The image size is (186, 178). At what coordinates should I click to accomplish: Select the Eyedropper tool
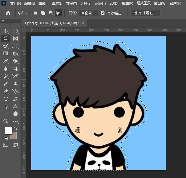(x=6, y=61)
